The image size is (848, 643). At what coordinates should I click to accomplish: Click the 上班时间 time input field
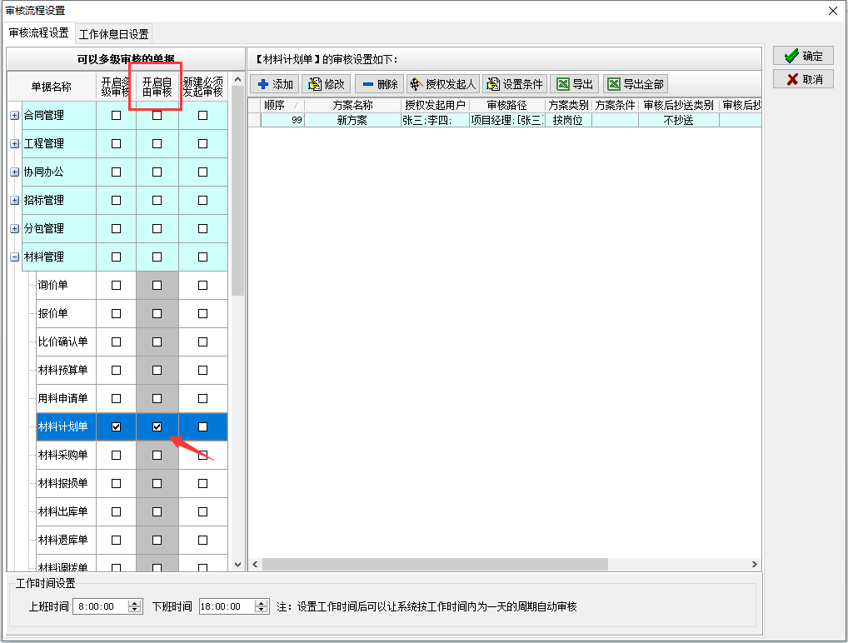(100, 606)
